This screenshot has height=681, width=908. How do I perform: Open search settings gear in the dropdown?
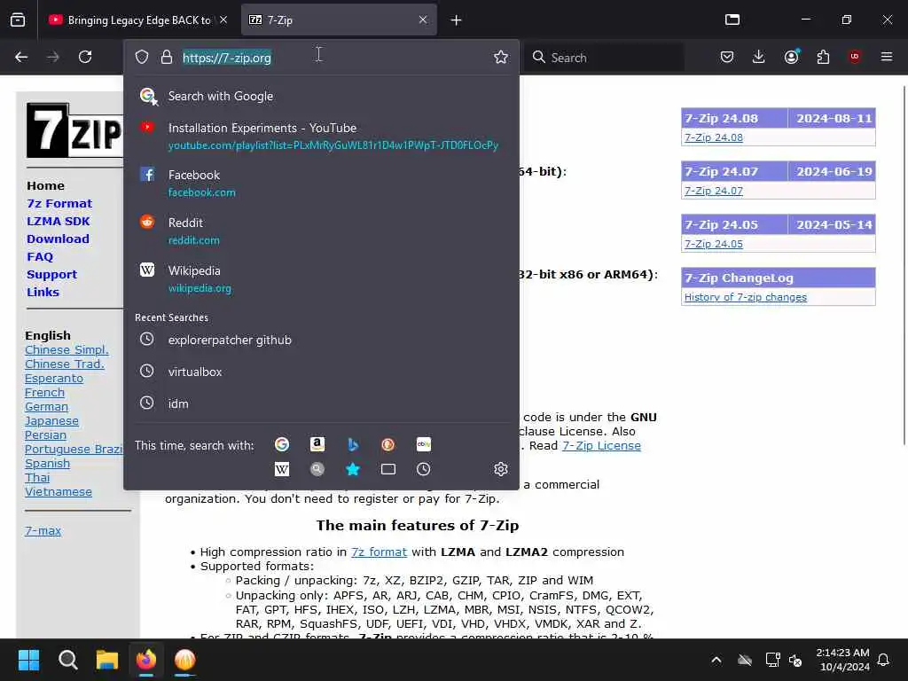501,469
